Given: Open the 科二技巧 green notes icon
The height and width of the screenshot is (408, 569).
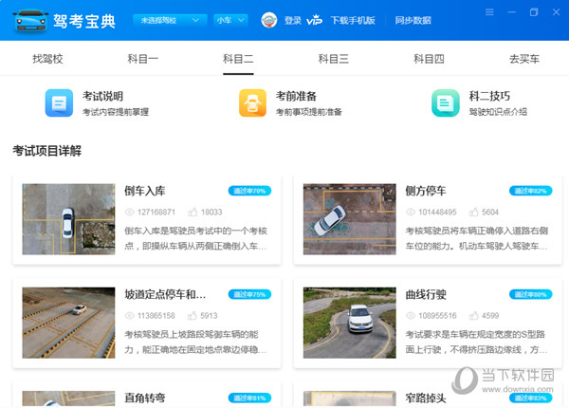Looking at the screenshot, I should coord(446,103).
